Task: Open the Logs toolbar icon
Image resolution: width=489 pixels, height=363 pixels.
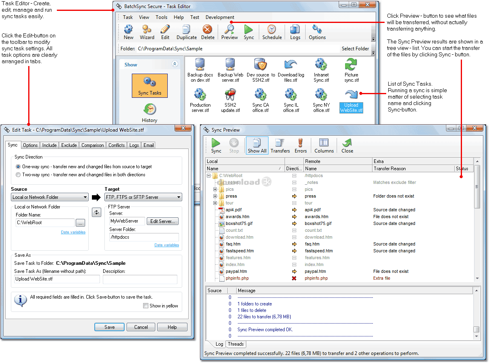Action: tap(295, 32)
